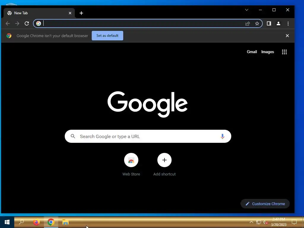Bookmark this tab with star icon
This screenshot has width=304, height=228.
(x=257, y=24)
